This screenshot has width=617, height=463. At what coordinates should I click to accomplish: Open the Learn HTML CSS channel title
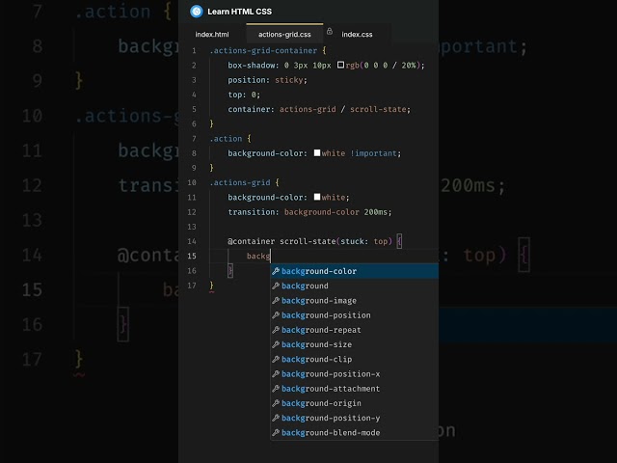point(239,12)
